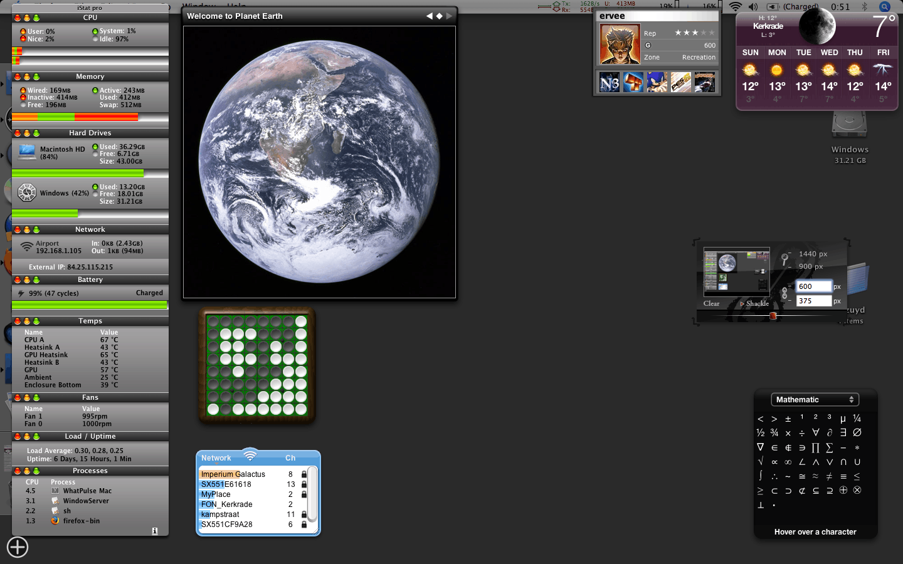Open the volume menu bar icon

tap(753, 6)
